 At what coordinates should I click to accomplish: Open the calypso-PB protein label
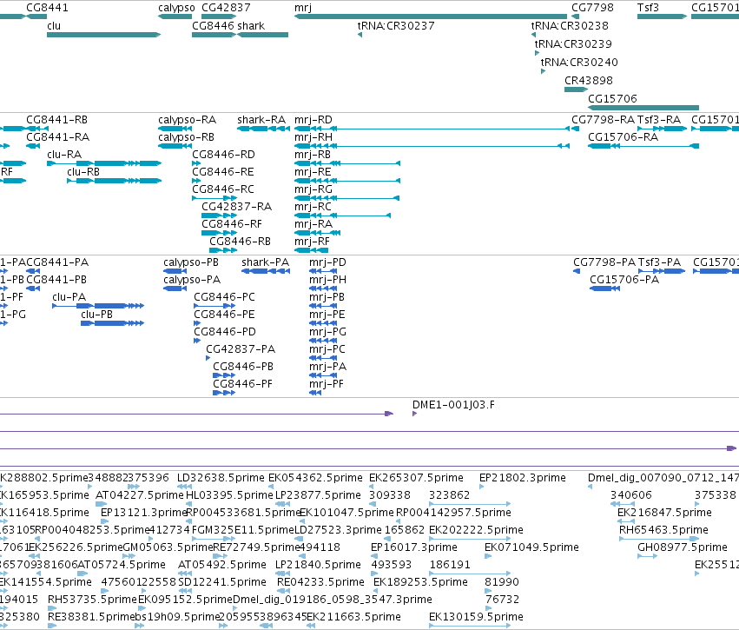191,262
